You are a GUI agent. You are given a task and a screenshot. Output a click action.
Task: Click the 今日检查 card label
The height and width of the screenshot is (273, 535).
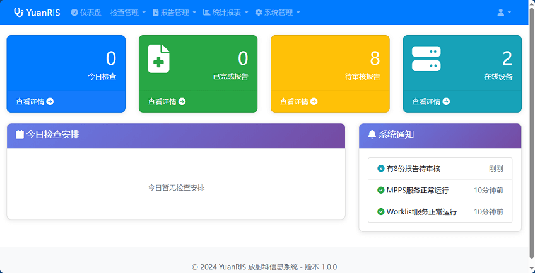[x=102, y=77]
